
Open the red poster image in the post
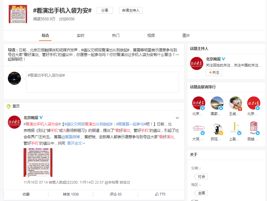38,162
